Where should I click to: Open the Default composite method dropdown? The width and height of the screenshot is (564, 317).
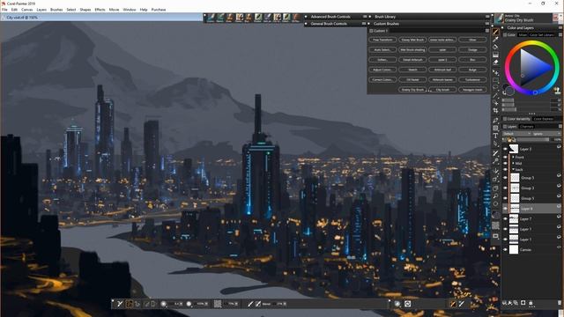coord(516,134)
